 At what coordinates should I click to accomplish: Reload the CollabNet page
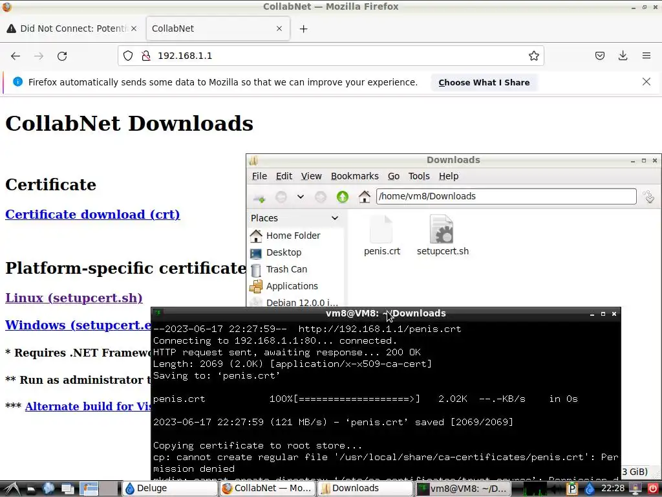[x=62, y=56]
